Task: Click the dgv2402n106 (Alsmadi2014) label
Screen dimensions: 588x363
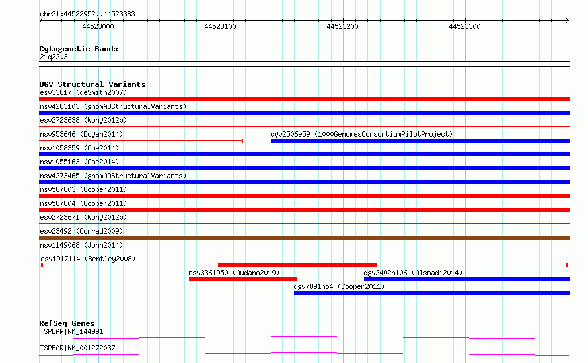Action: point(413,273)
